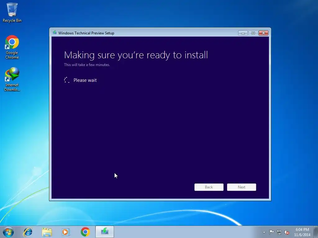This screenshot has height=238, width=318.
Task: Click the 'Windows Technical Preview Setup' title text
Action: (x=86, y=33)
